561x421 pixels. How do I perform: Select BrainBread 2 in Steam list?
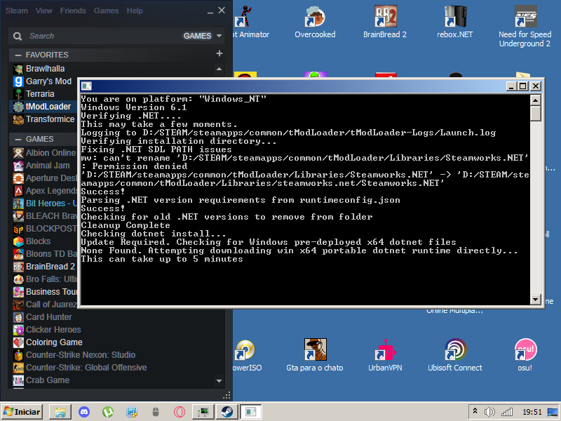tap(44, 267)
